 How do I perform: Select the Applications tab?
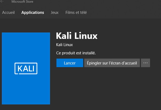tap(33, 13)
